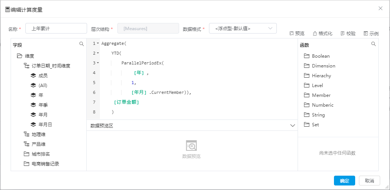Viewport: 390px width, 190px height.
Task: Click the 数据预览区 header text
Action: pos(102,126)
